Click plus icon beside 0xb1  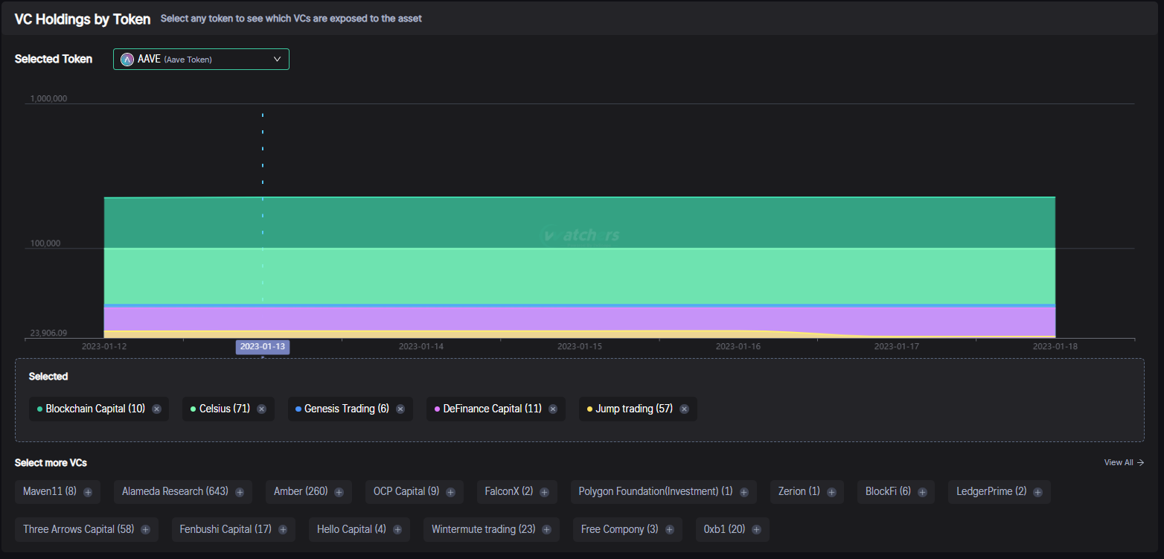(756, 530)
